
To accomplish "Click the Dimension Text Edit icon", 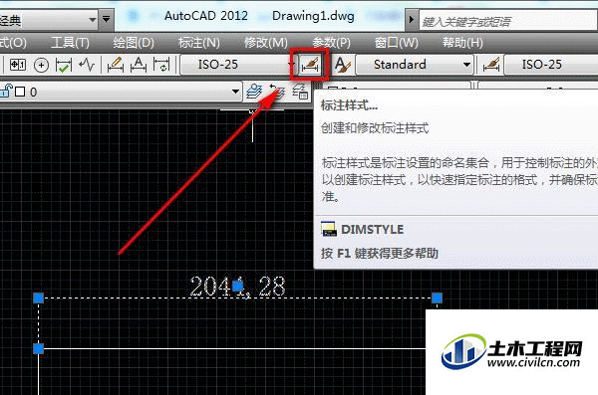I will click(139, 65).
